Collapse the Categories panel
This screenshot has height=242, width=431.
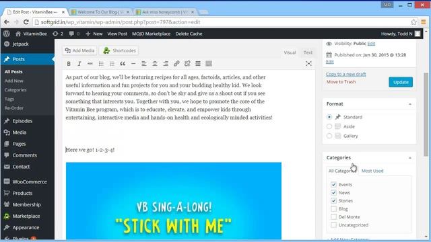[410, 158]
